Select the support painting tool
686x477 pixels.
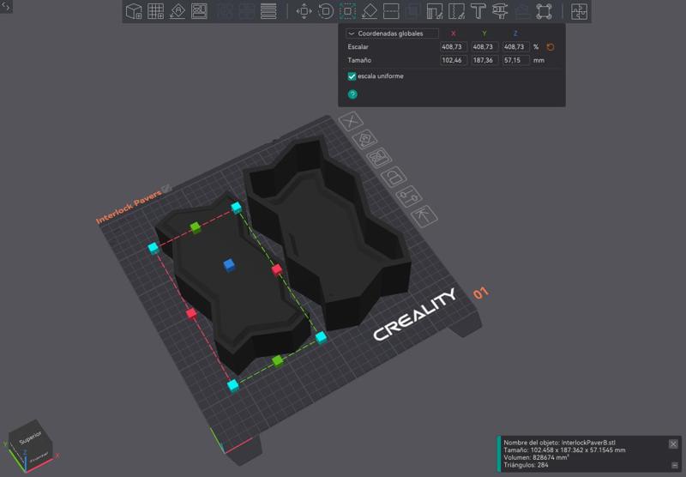435,11
